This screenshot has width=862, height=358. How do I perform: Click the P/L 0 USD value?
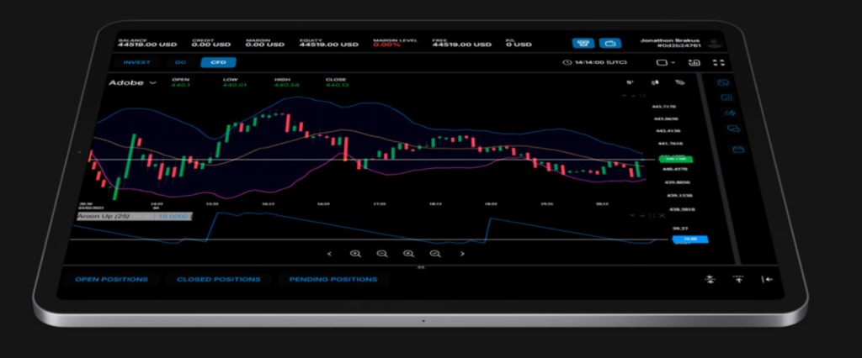(519, 45)
